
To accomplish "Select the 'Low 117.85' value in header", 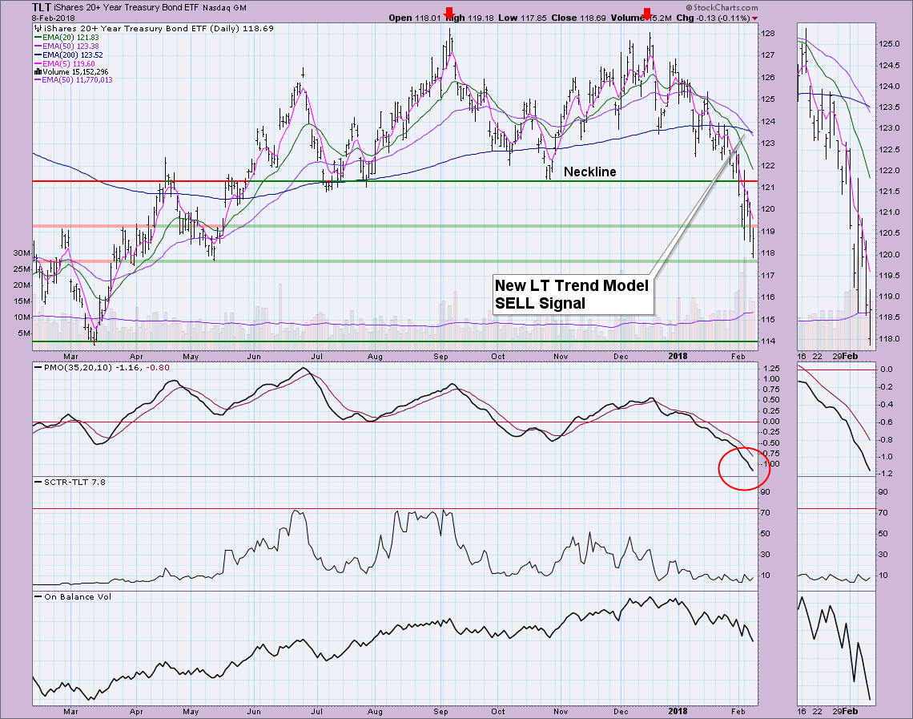I will tap(522, 18).
